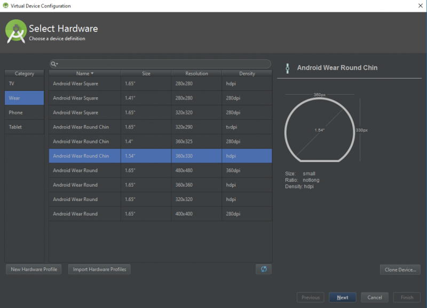Open the Clone Device dialog
427x308 pixels.
point(400,269)
